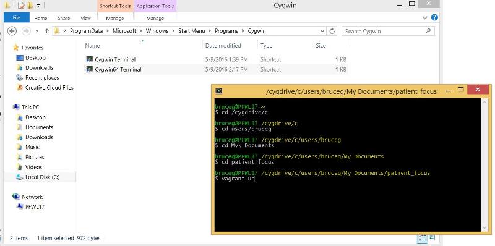Open Creative Cloud Files folder
Screen dimensions: 495x246
(49, 88)
